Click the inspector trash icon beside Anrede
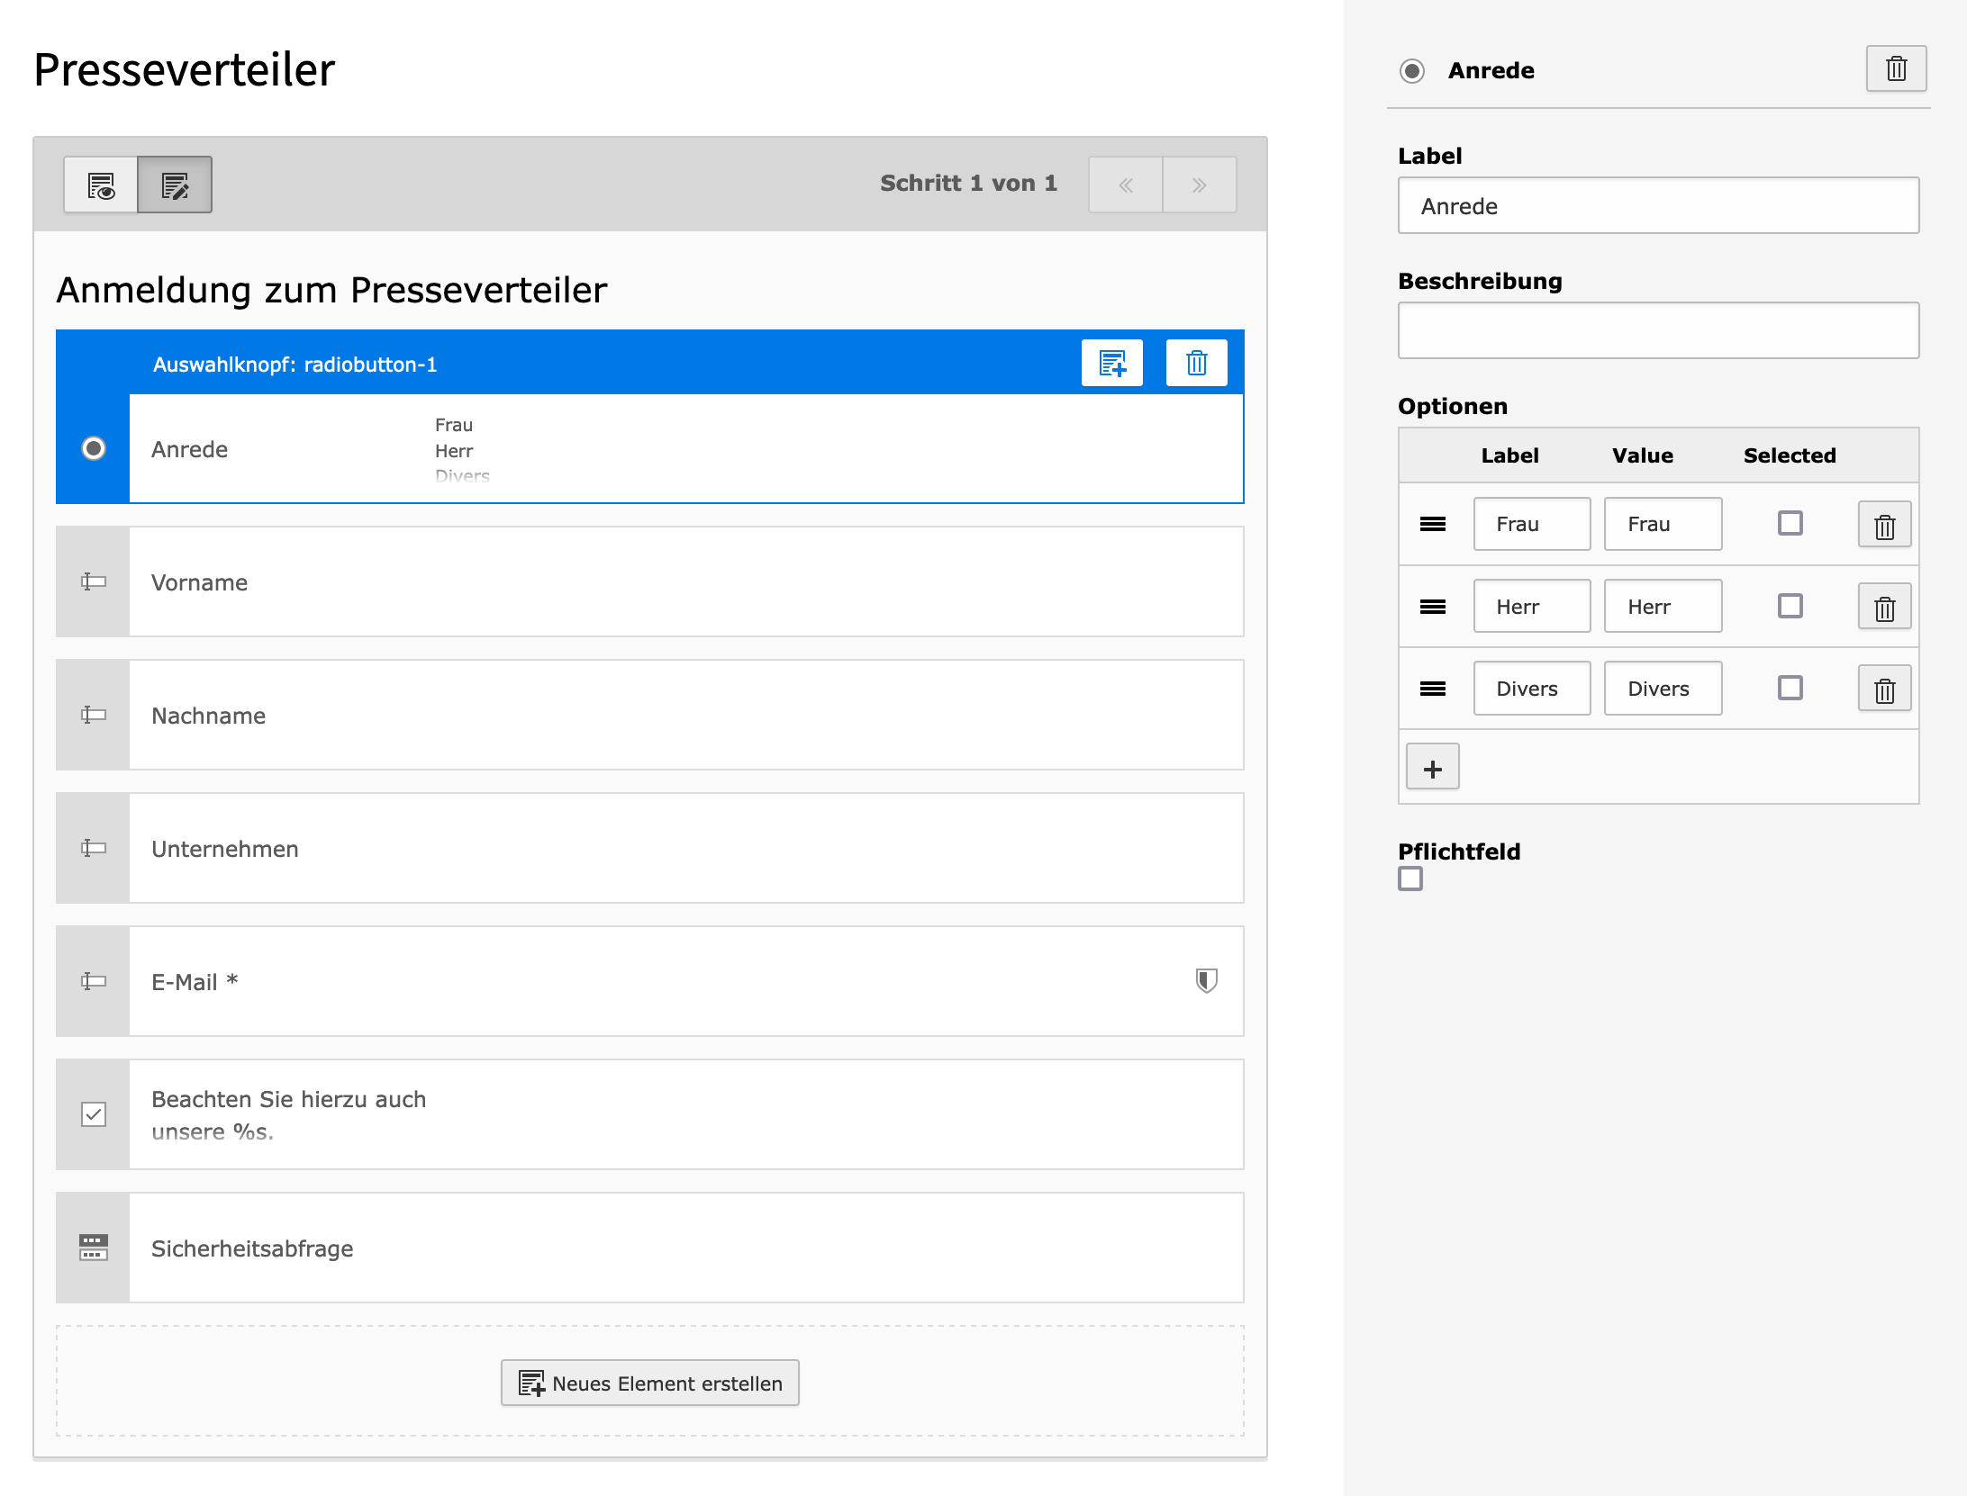Viewport: 1967px width, 1496px height. [x=1896, y=69]
